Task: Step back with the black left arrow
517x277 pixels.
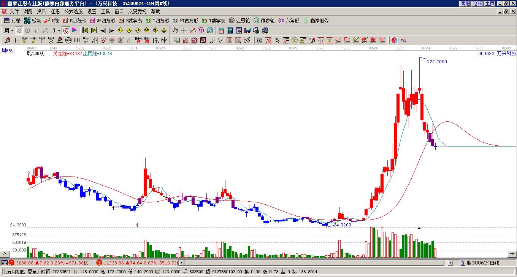Action: pos(103,30)
